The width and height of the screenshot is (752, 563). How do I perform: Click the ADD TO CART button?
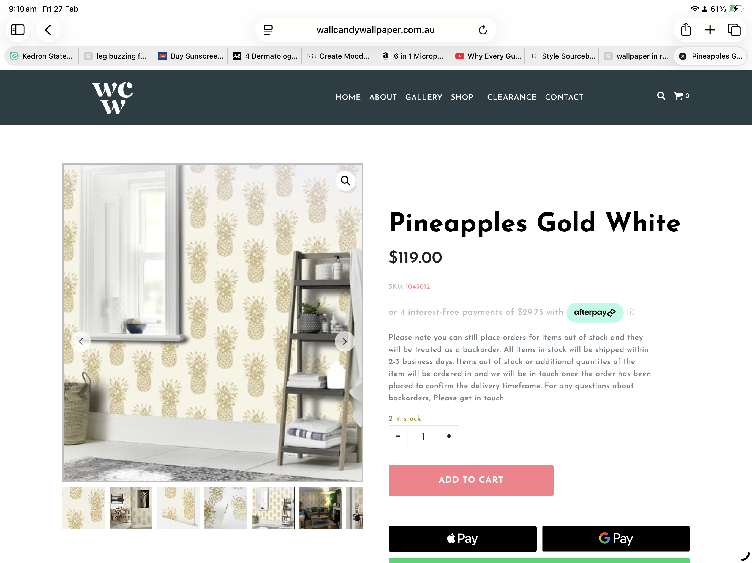coord(471,480)
